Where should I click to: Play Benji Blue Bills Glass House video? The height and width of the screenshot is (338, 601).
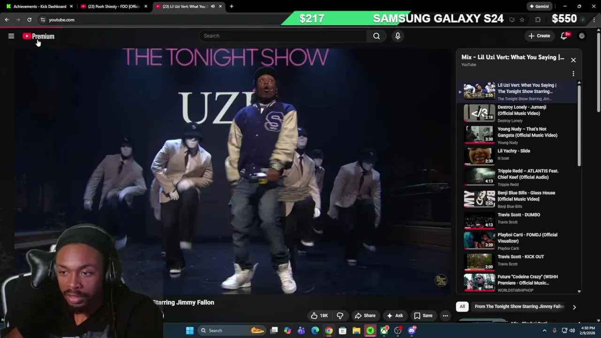[517, 199]
